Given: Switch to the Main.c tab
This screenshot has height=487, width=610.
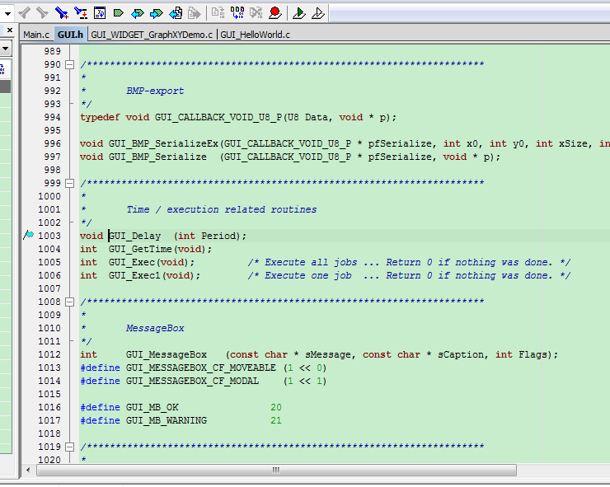Looking at the screenshot, I should click(x=36, y=35).
